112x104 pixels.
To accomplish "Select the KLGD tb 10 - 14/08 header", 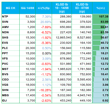I will tap(62, 8).
